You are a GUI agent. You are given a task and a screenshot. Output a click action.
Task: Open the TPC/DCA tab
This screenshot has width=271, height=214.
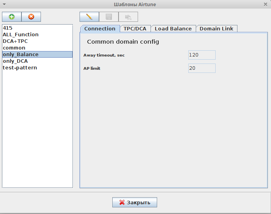(135, 29)
